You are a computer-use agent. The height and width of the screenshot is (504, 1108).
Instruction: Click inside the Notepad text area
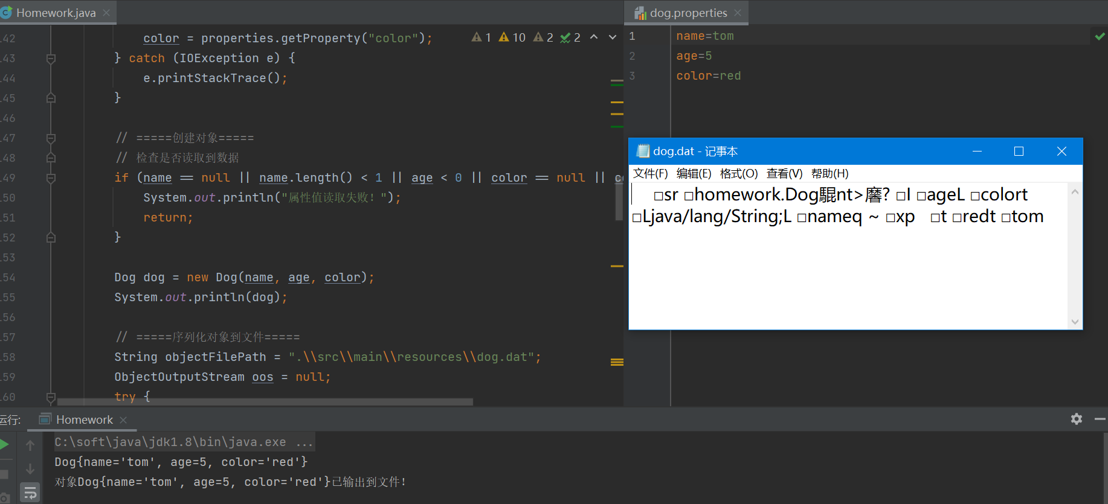(x=848, y=256)
